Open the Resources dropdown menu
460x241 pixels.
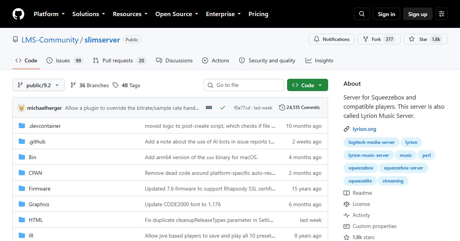click(130, 14)
